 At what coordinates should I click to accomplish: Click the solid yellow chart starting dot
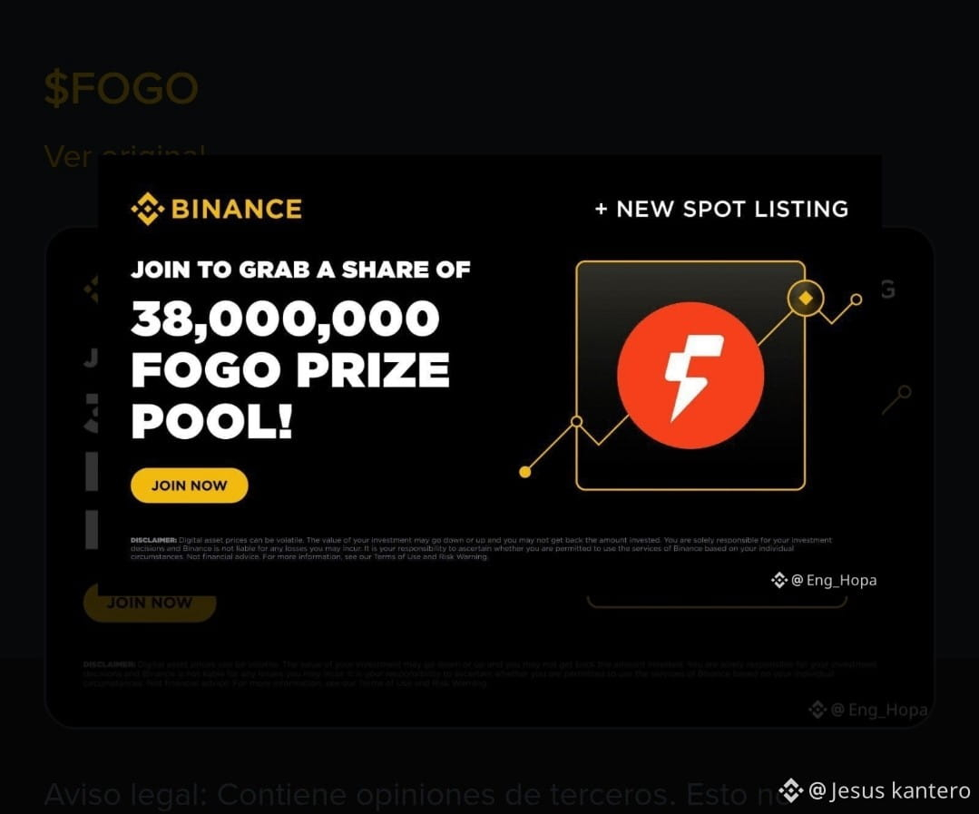pyautogui.click(x=525, y=472)
